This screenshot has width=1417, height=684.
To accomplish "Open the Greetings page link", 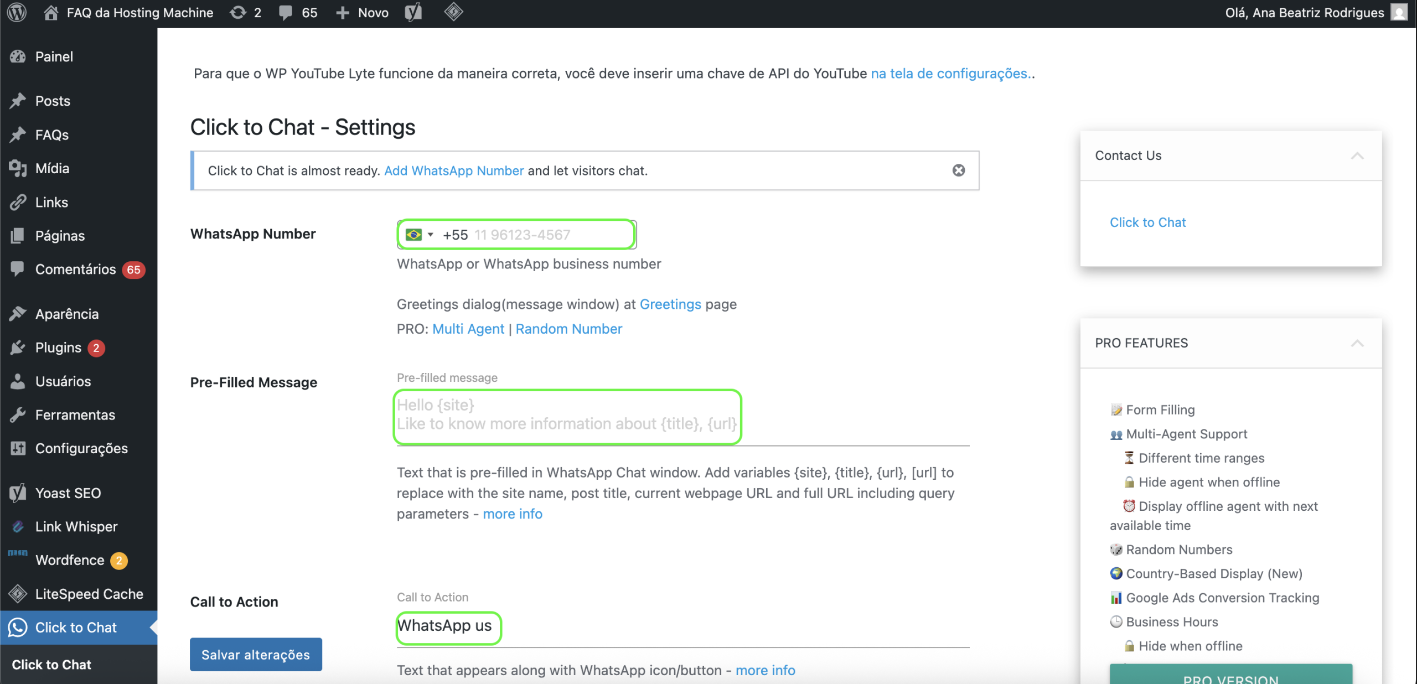I will tap(670, 304).
